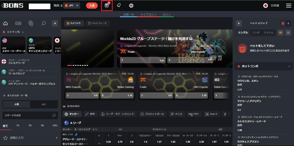The height and width of the screenshot is (146, 294).
Task: Pick ドロー odds 3.75
Action: tap(120, 142)
